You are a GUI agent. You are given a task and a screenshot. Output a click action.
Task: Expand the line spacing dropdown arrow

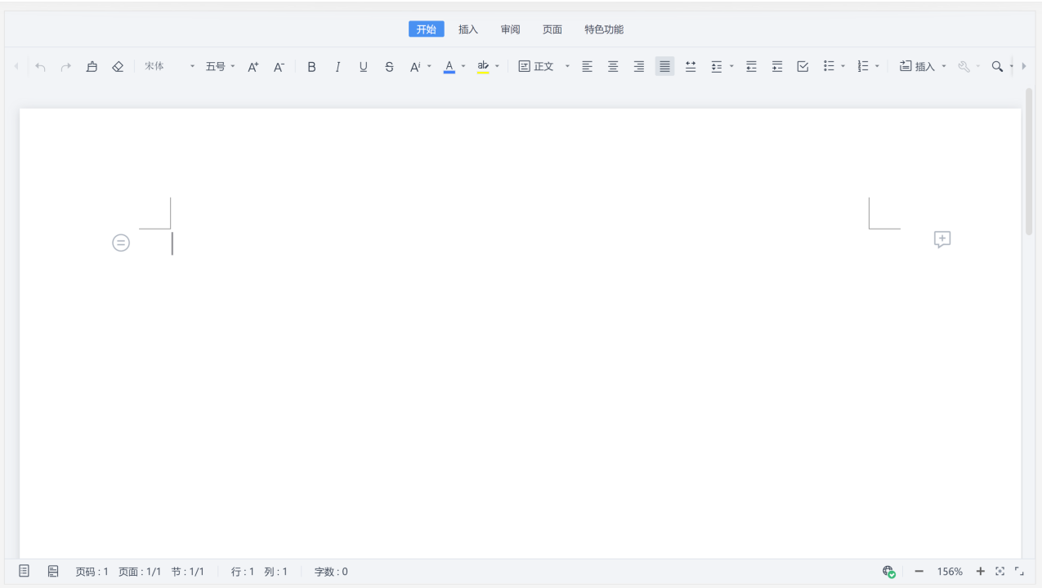(731, 67)
